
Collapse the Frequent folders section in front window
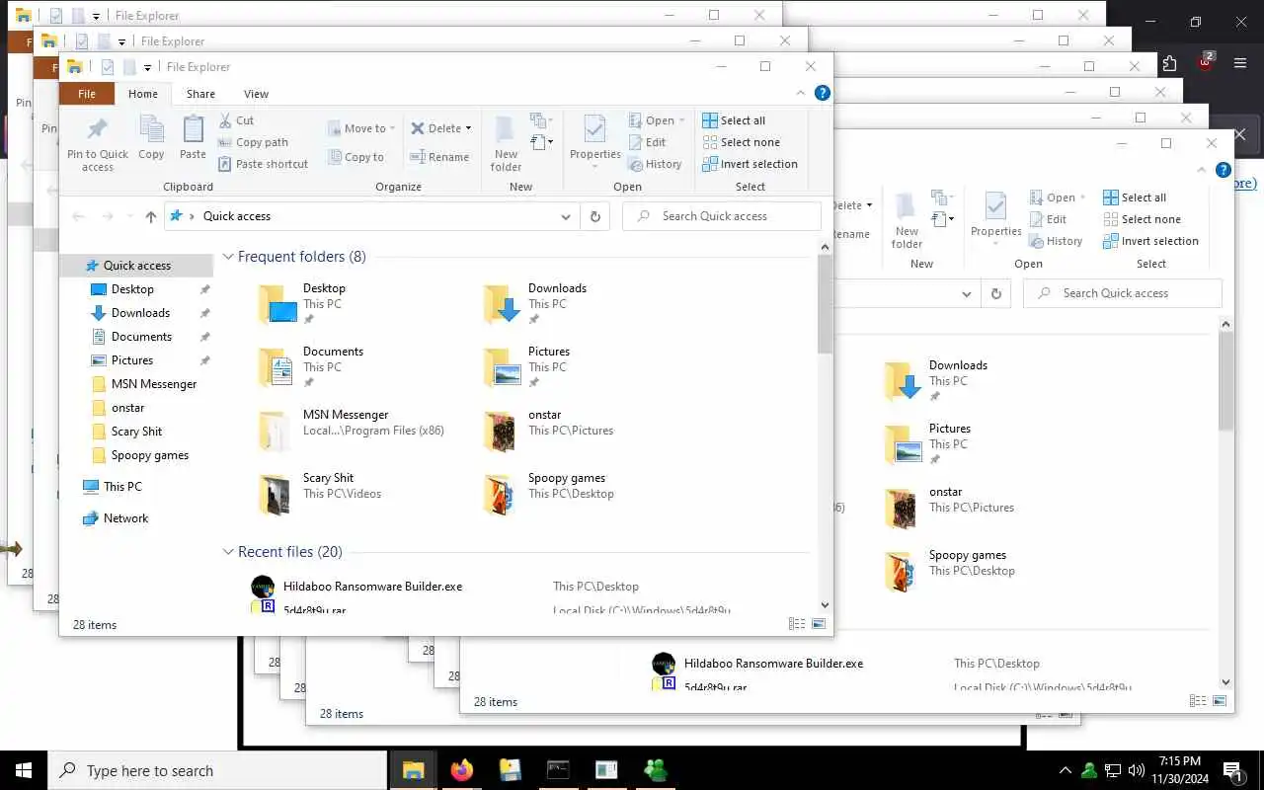tap(228, 257)
